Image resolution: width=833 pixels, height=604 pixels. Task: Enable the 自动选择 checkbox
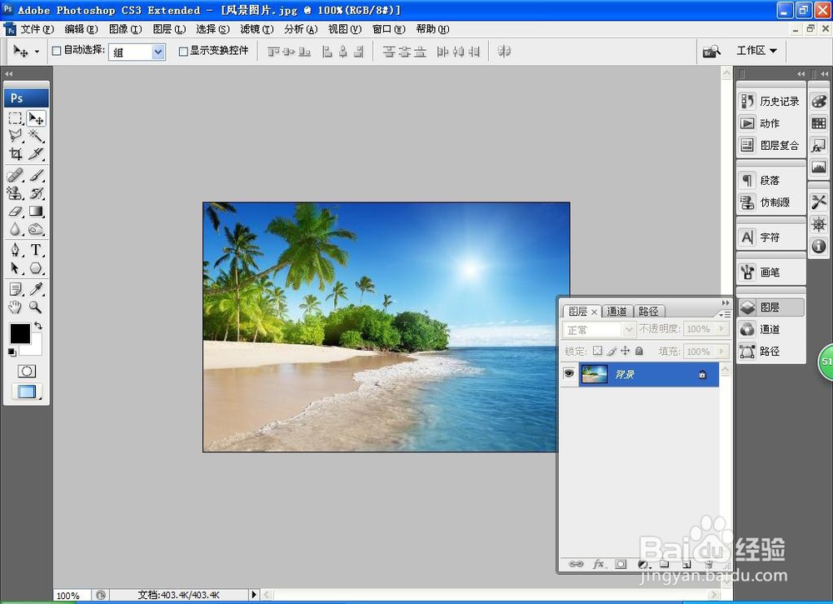[57, 51]
